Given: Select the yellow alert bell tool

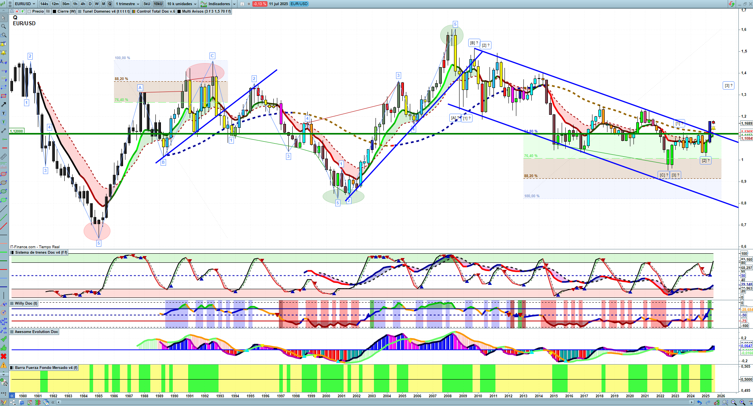Looking at the screenshot, I should coord(4,52).
